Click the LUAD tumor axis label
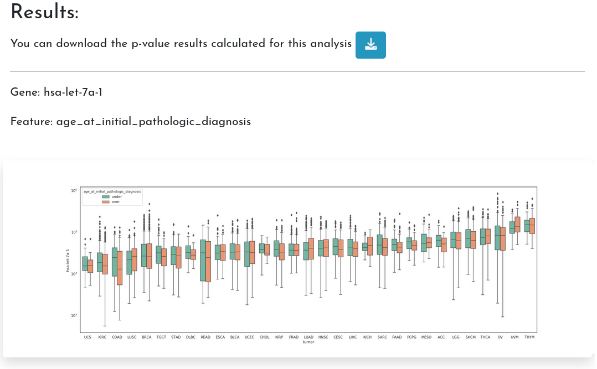 point(308,337)
